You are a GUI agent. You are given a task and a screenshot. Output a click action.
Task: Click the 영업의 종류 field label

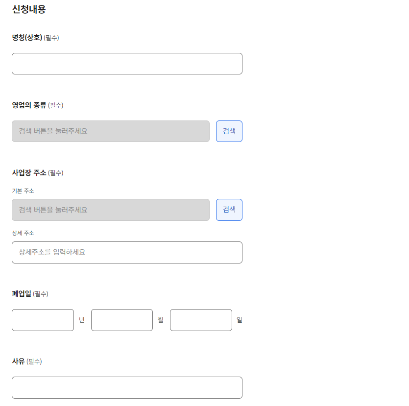(29, 105)
